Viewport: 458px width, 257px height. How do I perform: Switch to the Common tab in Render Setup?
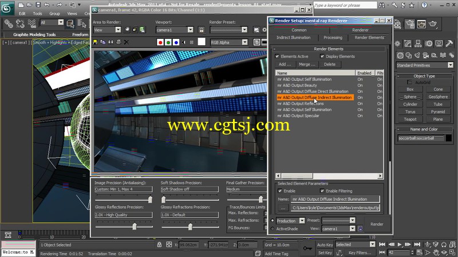(x=299, y=30)
